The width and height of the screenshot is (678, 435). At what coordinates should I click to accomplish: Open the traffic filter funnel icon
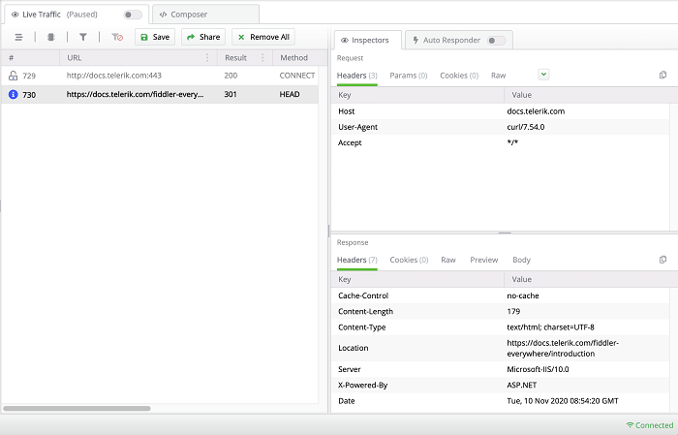click(x=83, y=37)
